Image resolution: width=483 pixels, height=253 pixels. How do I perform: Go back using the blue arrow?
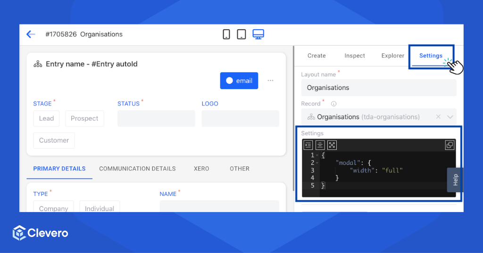[x=31, y=34]
